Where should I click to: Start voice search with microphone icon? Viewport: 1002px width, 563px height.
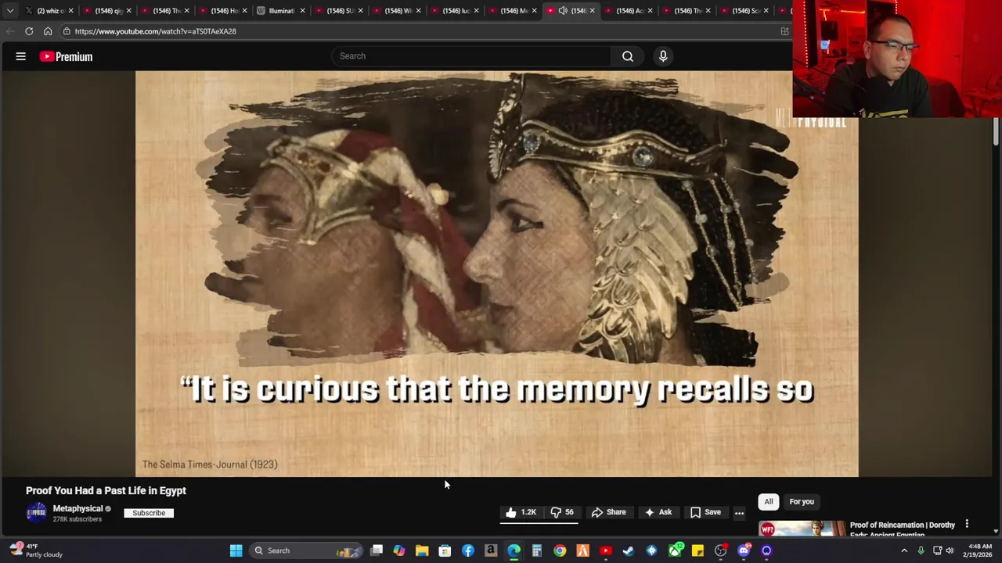663,56
